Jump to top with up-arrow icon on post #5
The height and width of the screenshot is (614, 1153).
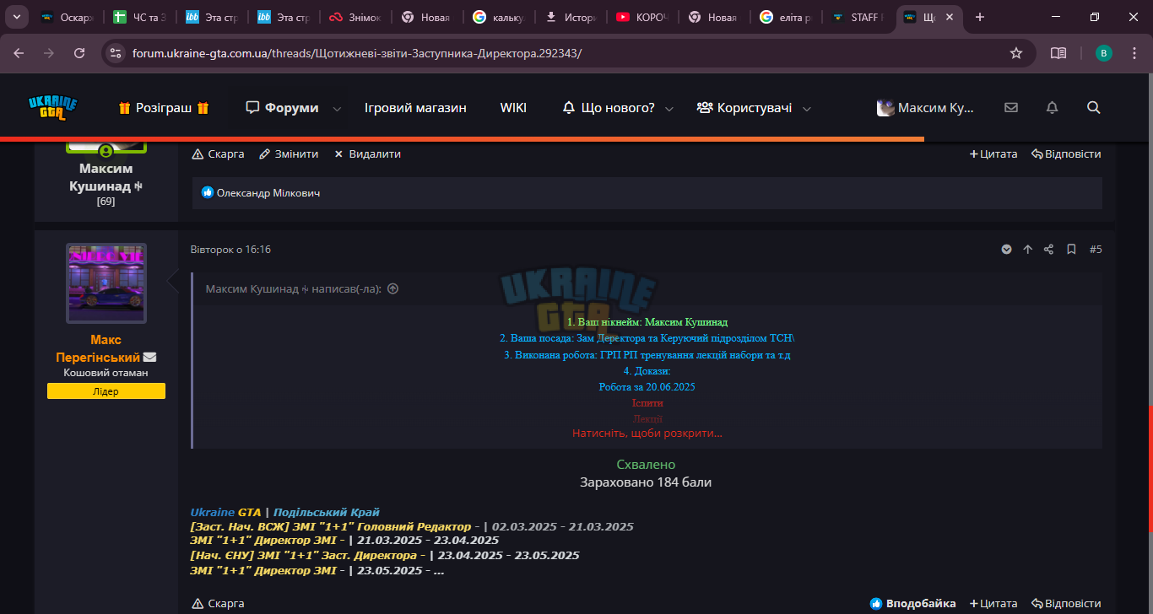point(1027,250)
